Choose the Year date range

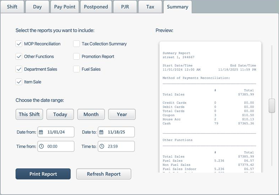[x=122, y=114]
